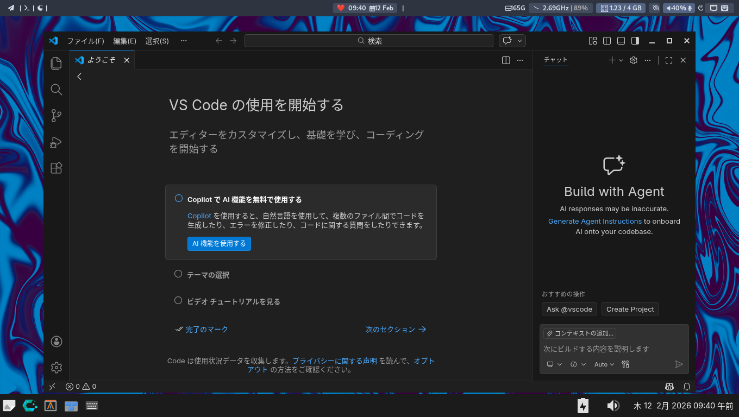This screenshot has width=739, height=417.
Task: Open the Search view in the activity bar
Action: 56,90
